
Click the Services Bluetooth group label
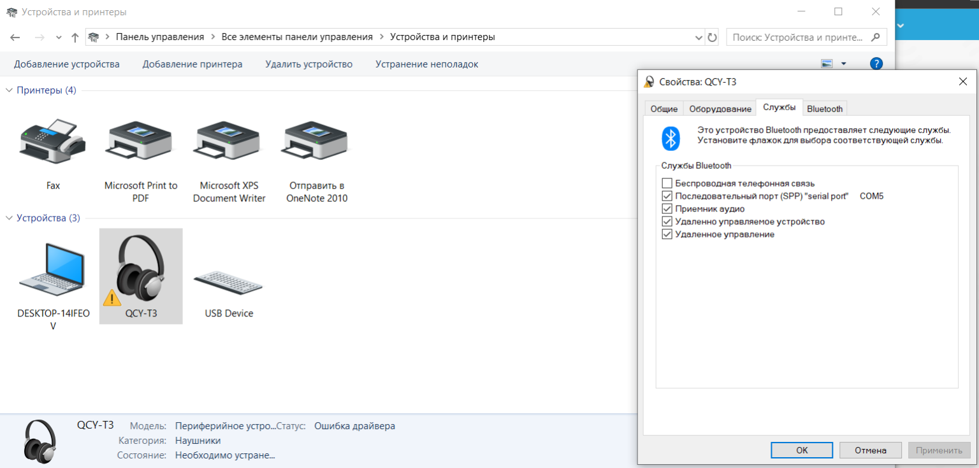click(696, 166)
